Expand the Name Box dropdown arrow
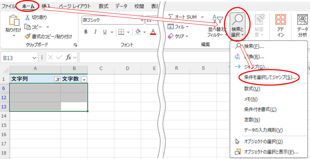310x159 pixels. tap(34, 58)
